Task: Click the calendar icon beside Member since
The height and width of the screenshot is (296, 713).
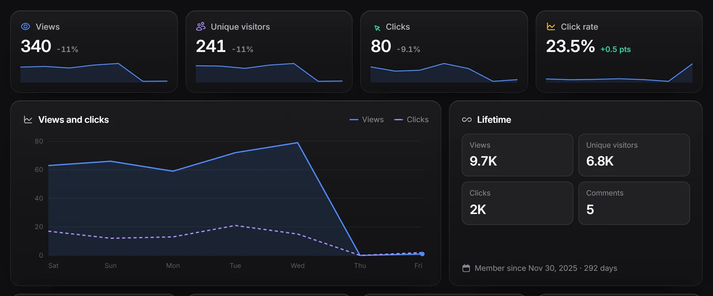Action: 466,268
